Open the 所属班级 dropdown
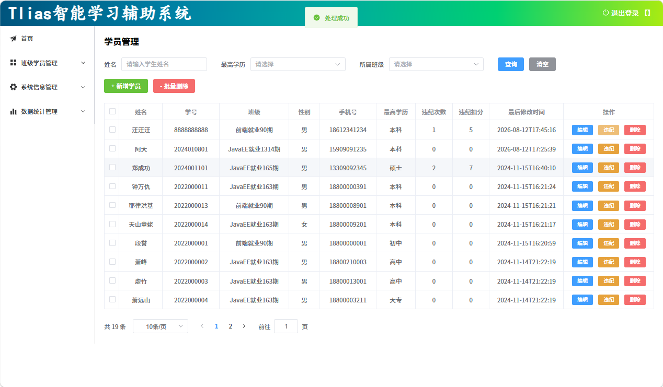Image resolution: width=663 pixels, height=387 pixels. (x=436, y=64)
